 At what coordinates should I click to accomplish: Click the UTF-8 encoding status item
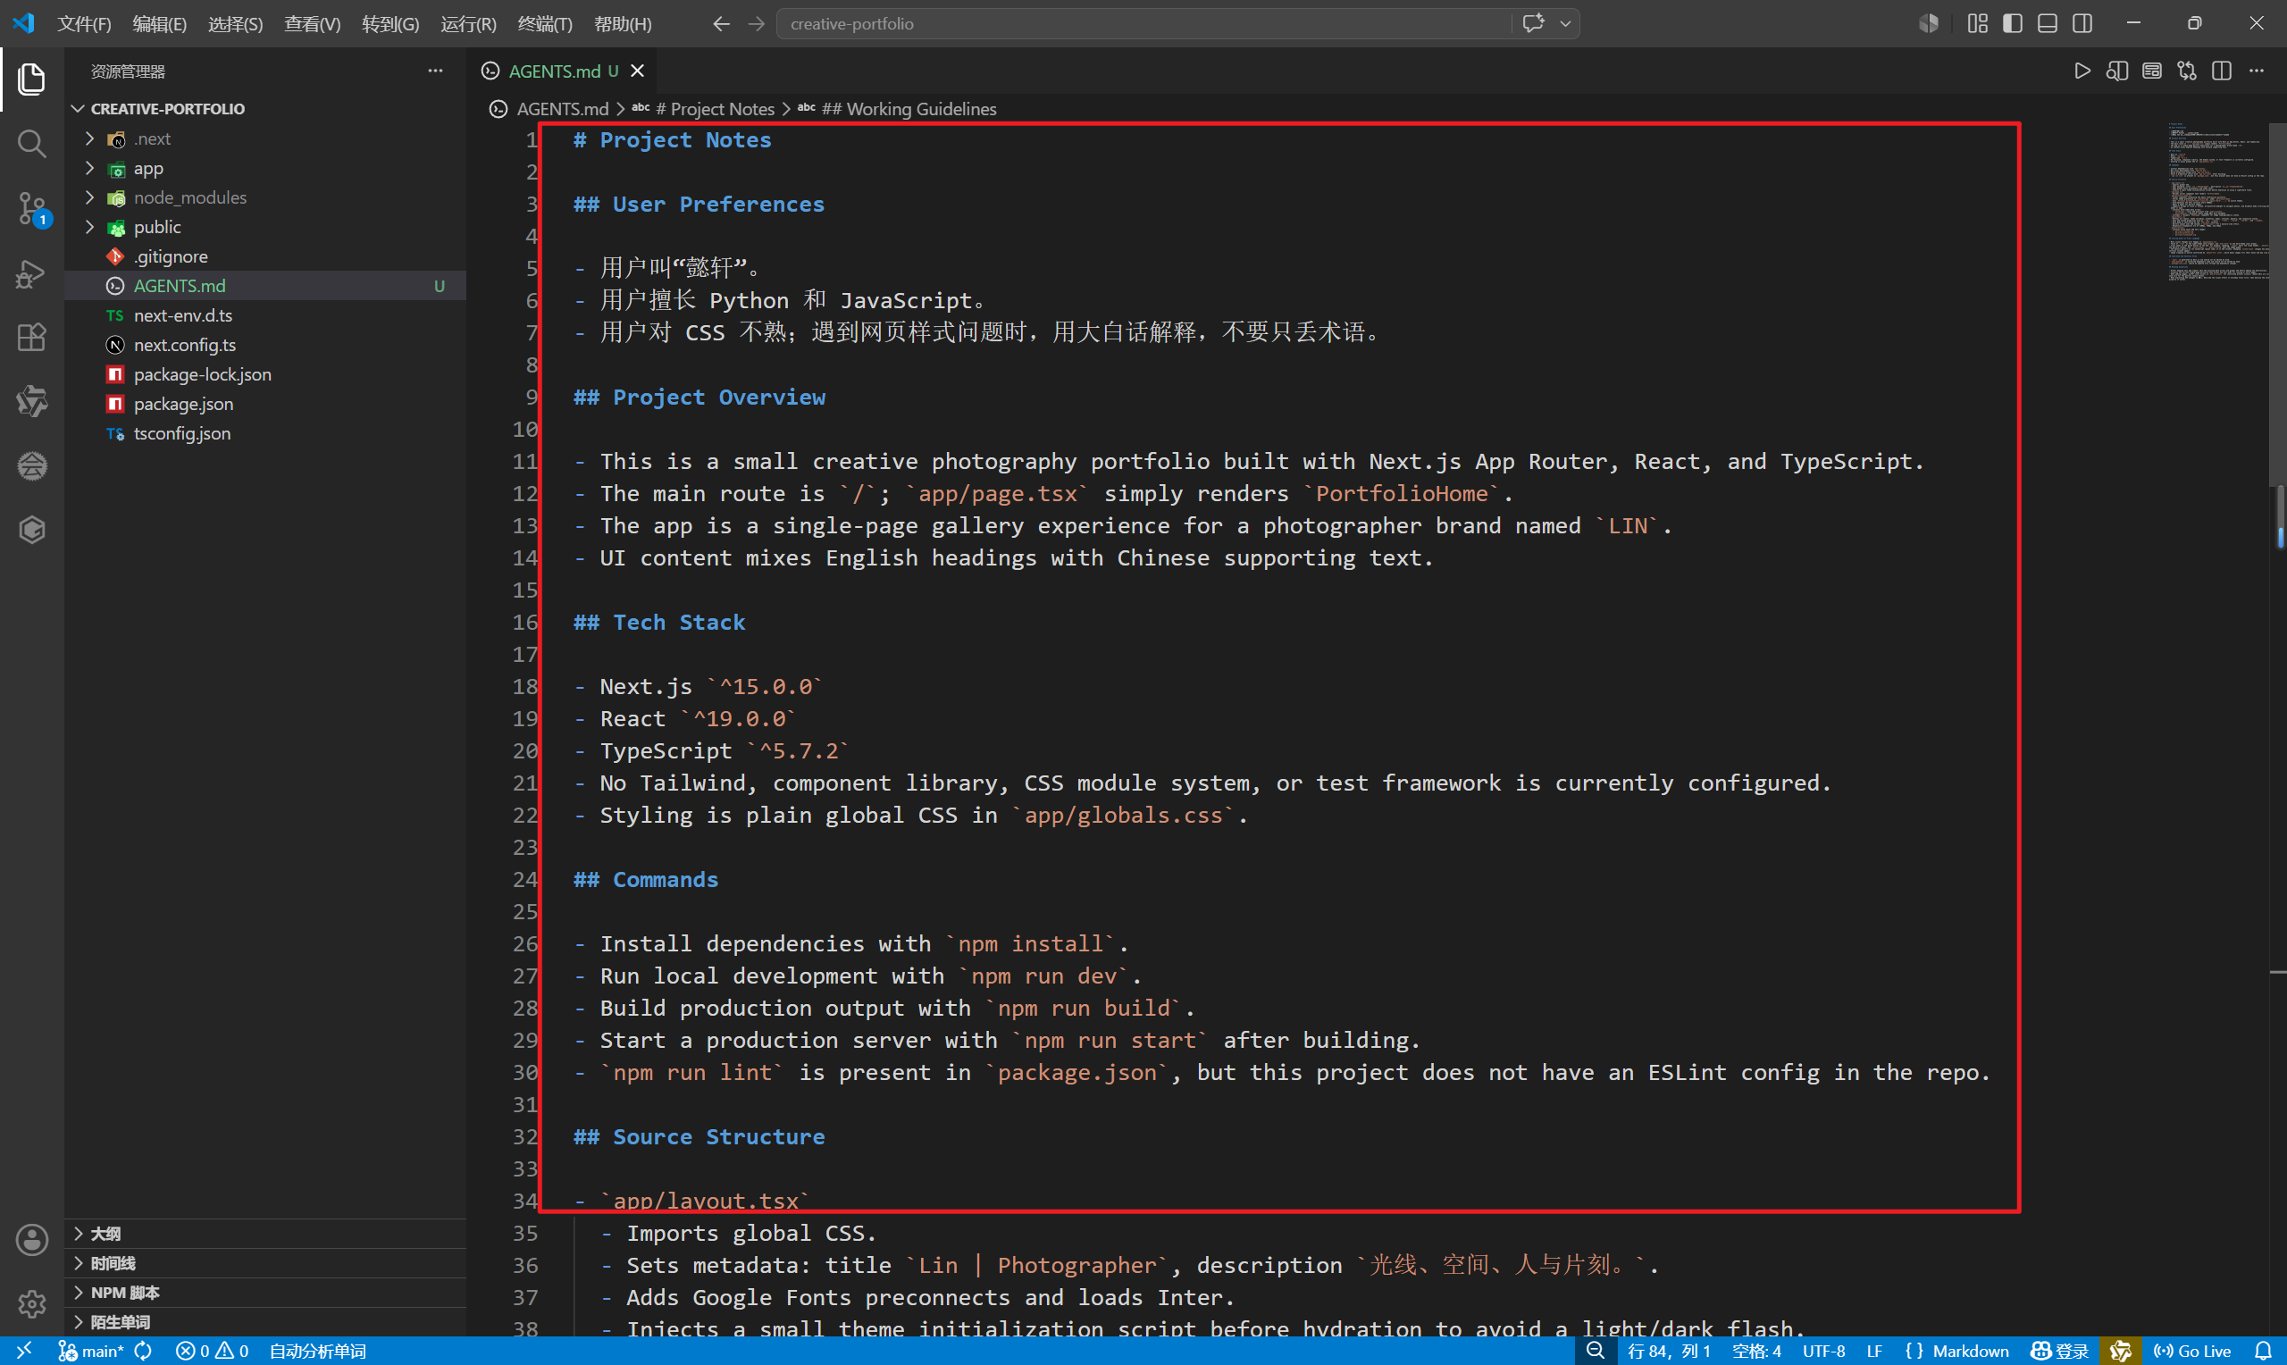[x=1823, y=1351]
